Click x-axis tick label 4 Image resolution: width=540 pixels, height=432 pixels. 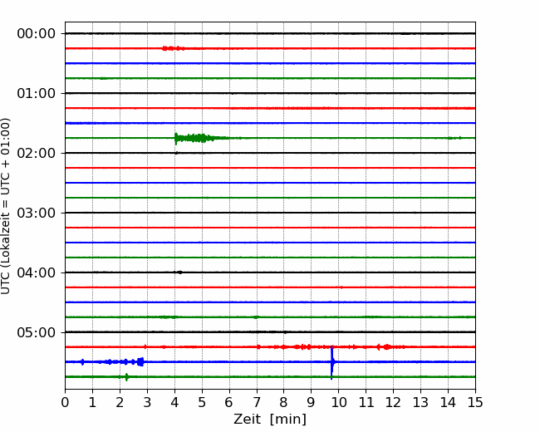click(174, 402)
